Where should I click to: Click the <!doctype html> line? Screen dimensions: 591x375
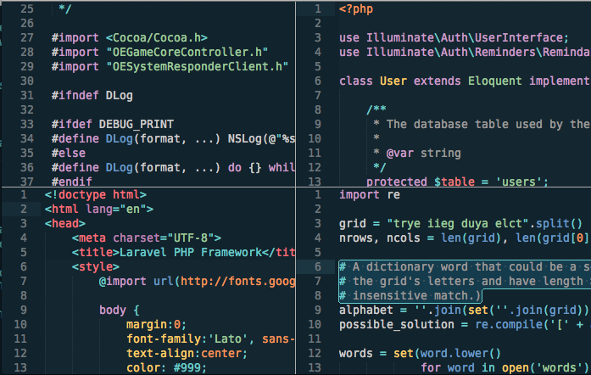pyautogui.click(x=95, y=194)
